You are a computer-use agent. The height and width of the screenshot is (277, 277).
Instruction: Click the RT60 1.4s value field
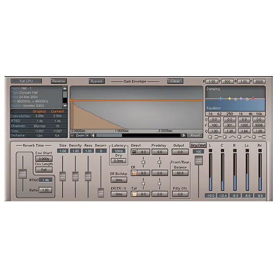pos(46,180)
